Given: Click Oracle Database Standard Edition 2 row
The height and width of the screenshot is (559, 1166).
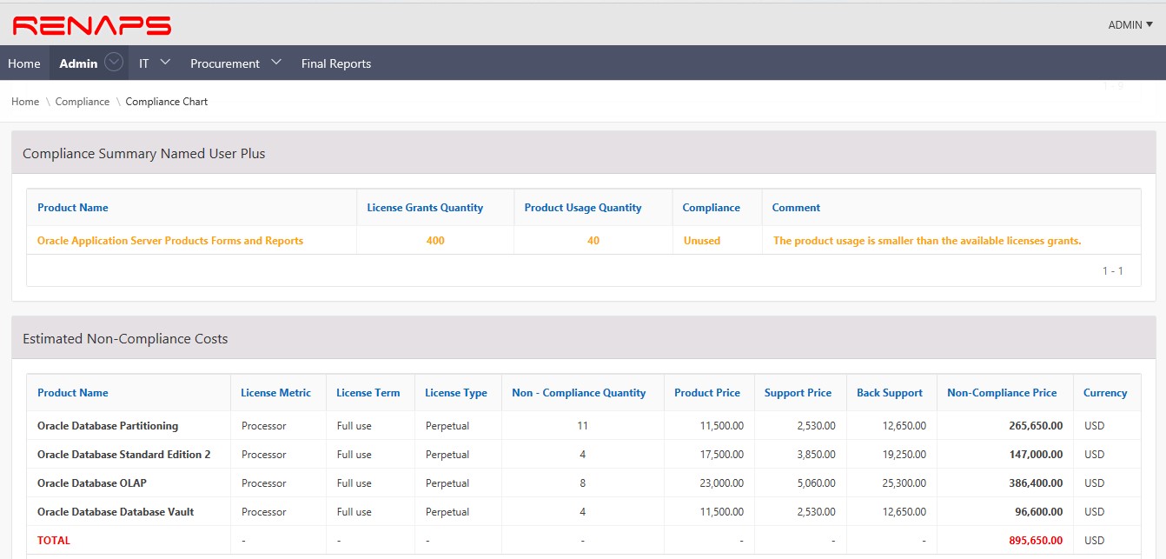Looking at the screenshot, I should 124,455.
